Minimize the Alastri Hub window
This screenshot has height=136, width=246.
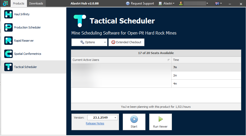(230, 4)
